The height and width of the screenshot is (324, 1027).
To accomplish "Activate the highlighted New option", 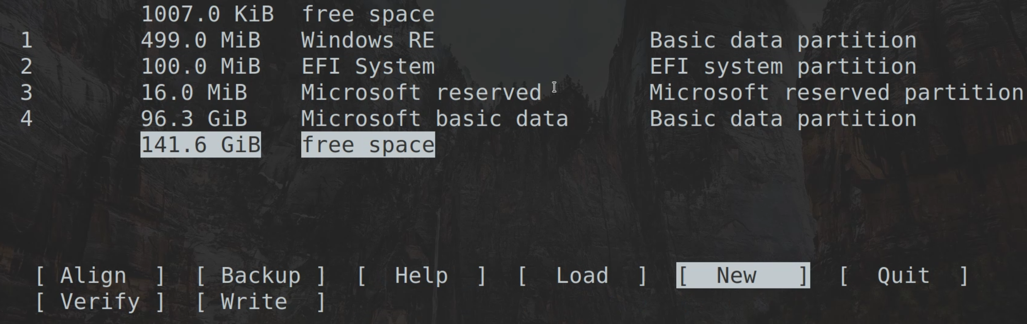I will 742,276.
